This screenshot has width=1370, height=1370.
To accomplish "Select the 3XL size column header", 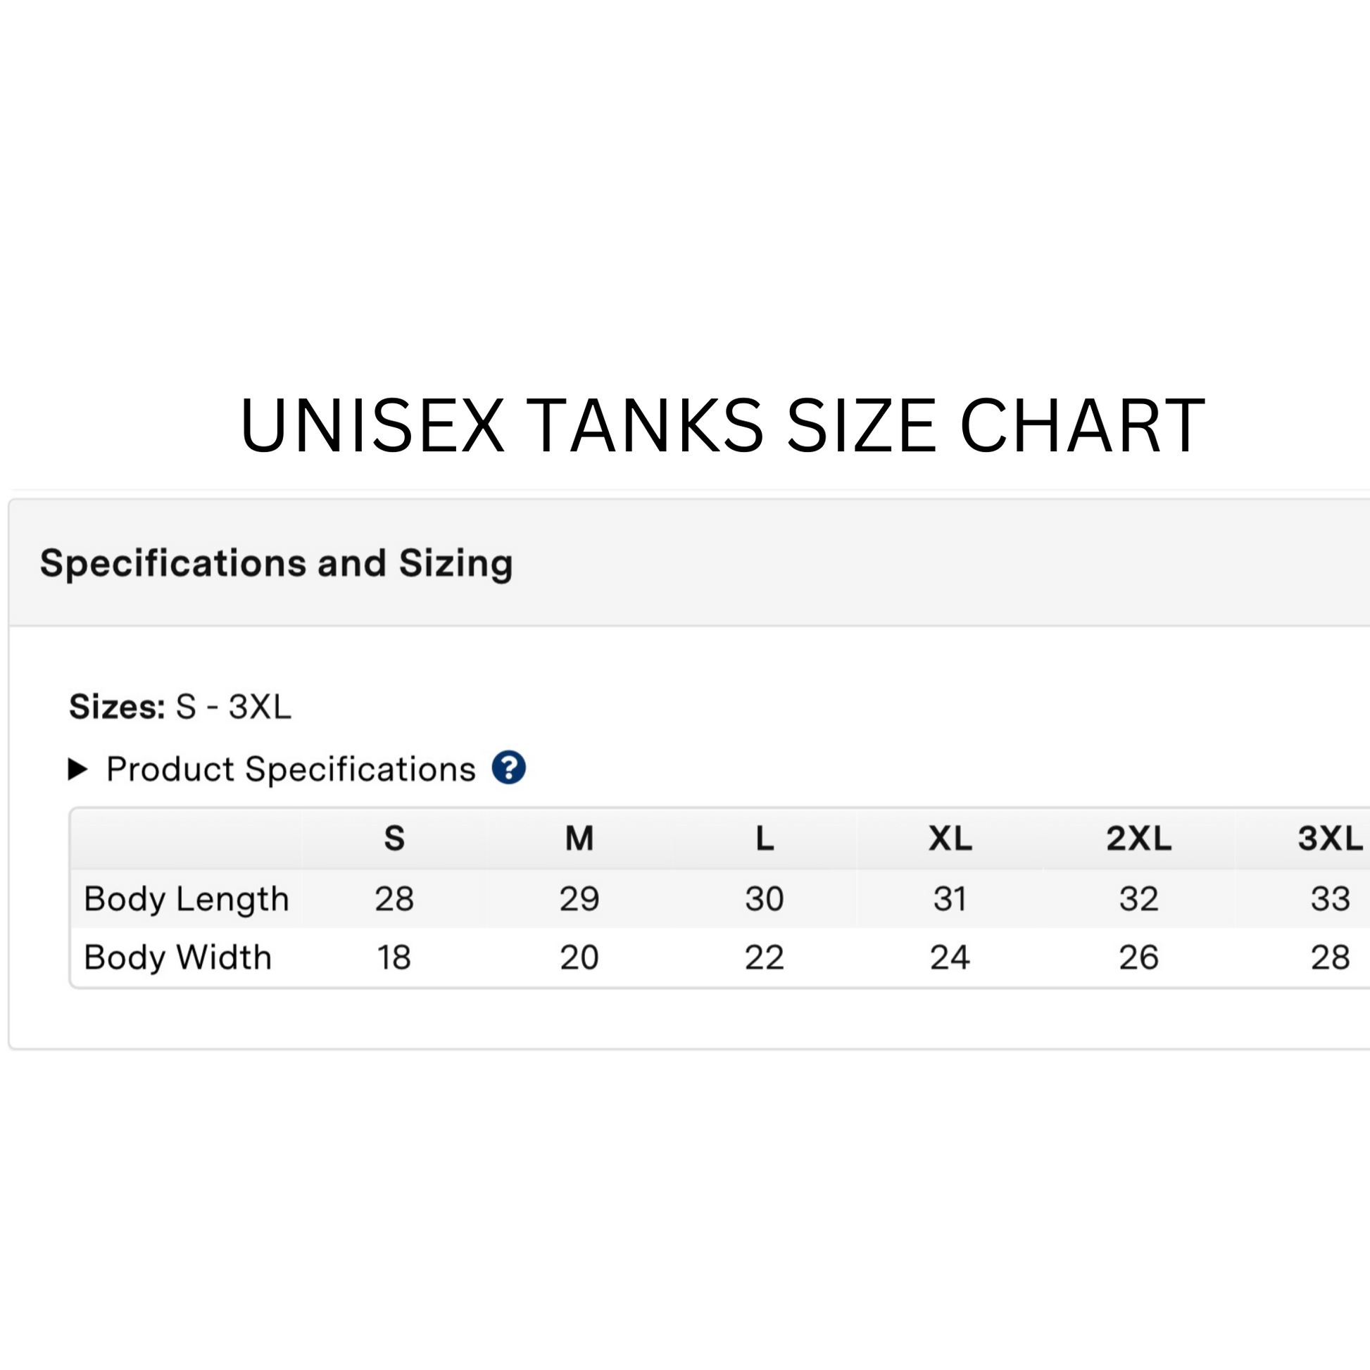I will pos(1330,839).
